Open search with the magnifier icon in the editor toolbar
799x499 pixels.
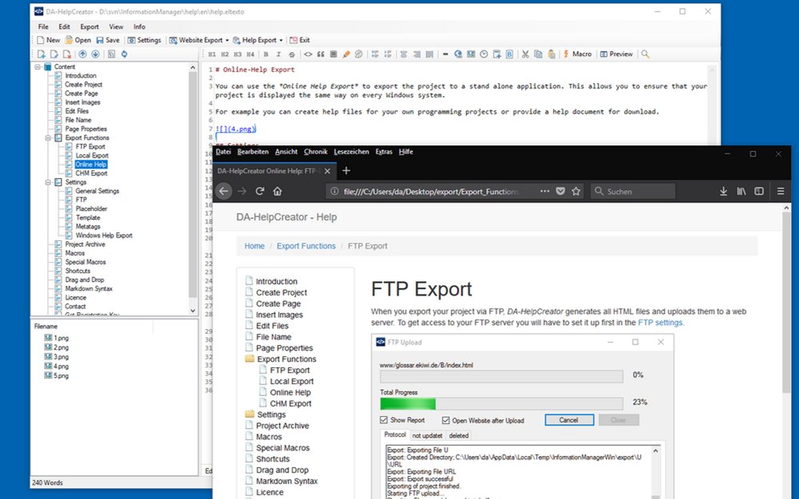[x=645, y=54]
